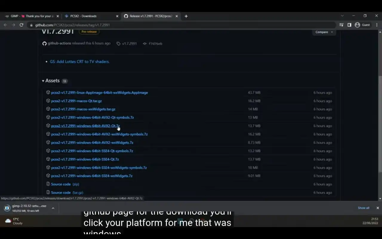Click the 9.01 MB file size text
Image resolution: width=382 pixels, height=239 pixels.
click(254, 176)
